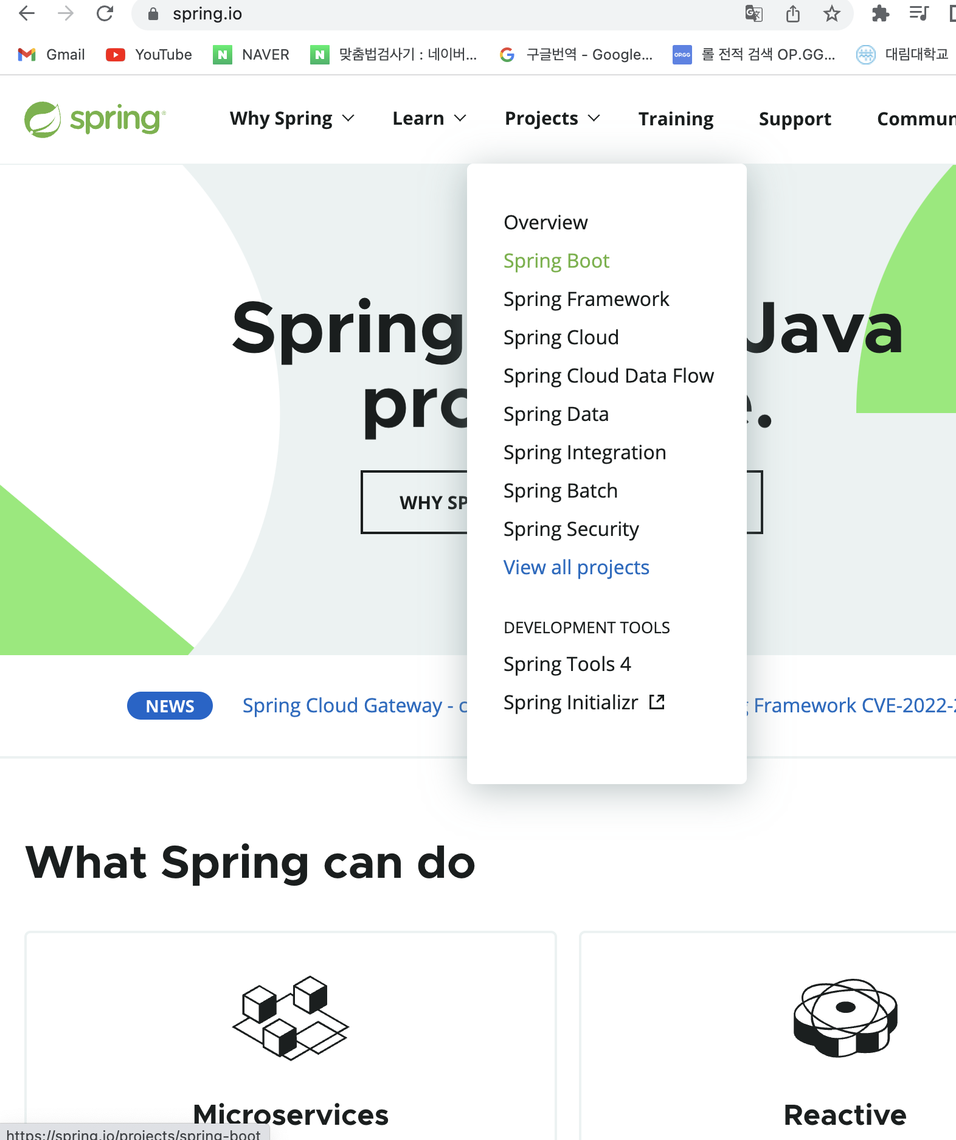The image size is (956, 1140).
Task: Click the What Spring can do heading
Action: tap(250, 863)
